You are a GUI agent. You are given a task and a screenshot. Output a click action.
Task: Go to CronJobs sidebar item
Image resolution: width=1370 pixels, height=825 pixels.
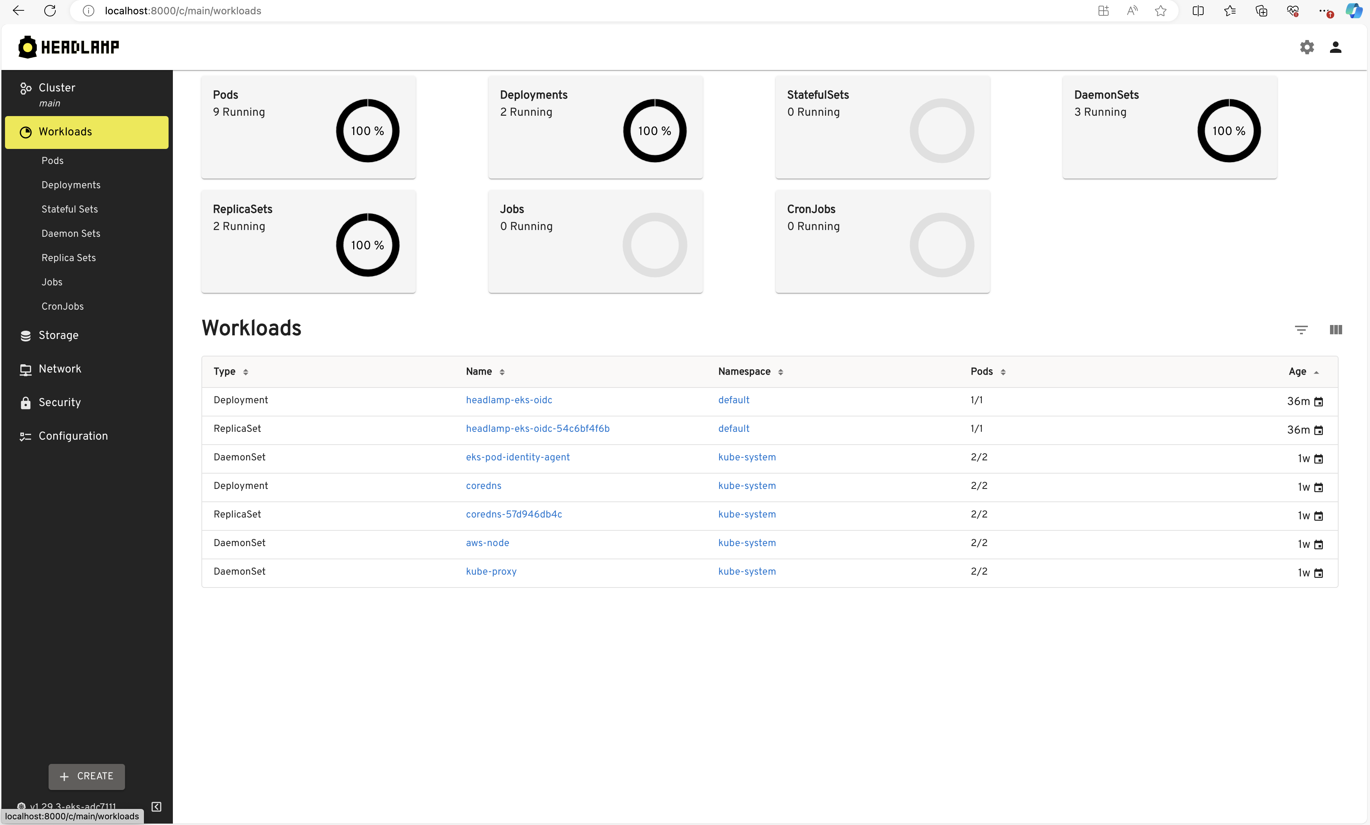pos(62,306)
